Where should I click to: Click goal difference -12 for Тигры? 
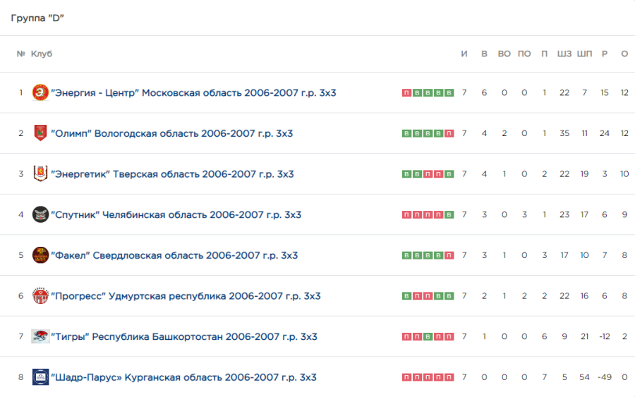pyautogui.click(x=604, y=336)
